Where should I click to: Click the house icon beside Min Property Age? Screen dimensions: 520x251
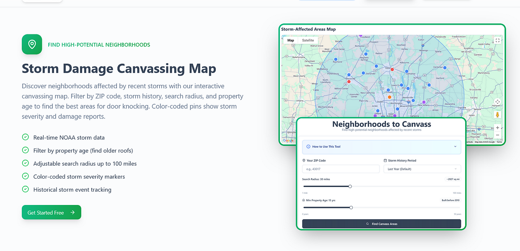[x=304, y=200]
